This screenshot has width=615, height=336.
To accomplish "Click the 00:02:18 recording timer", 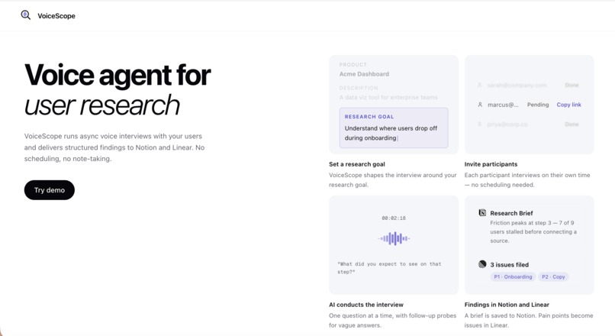I will point(394,218).
